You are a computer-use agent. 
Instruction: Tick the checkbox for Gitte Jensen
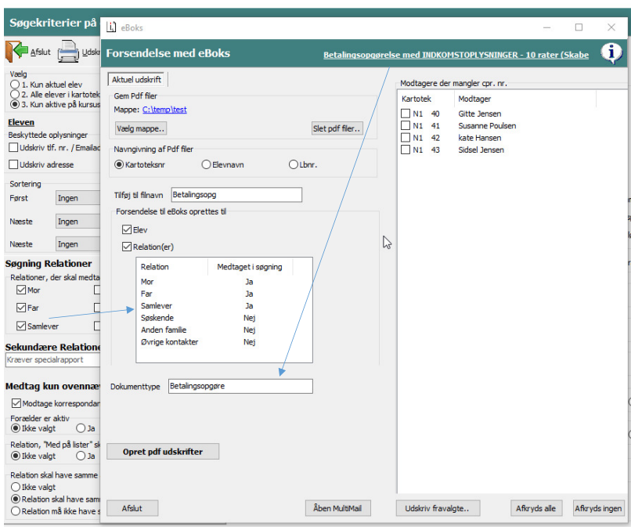406,114
